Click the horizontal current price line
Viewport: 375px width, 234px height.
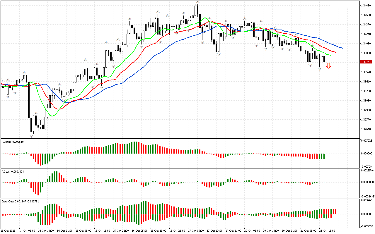(x=176, y=62)
